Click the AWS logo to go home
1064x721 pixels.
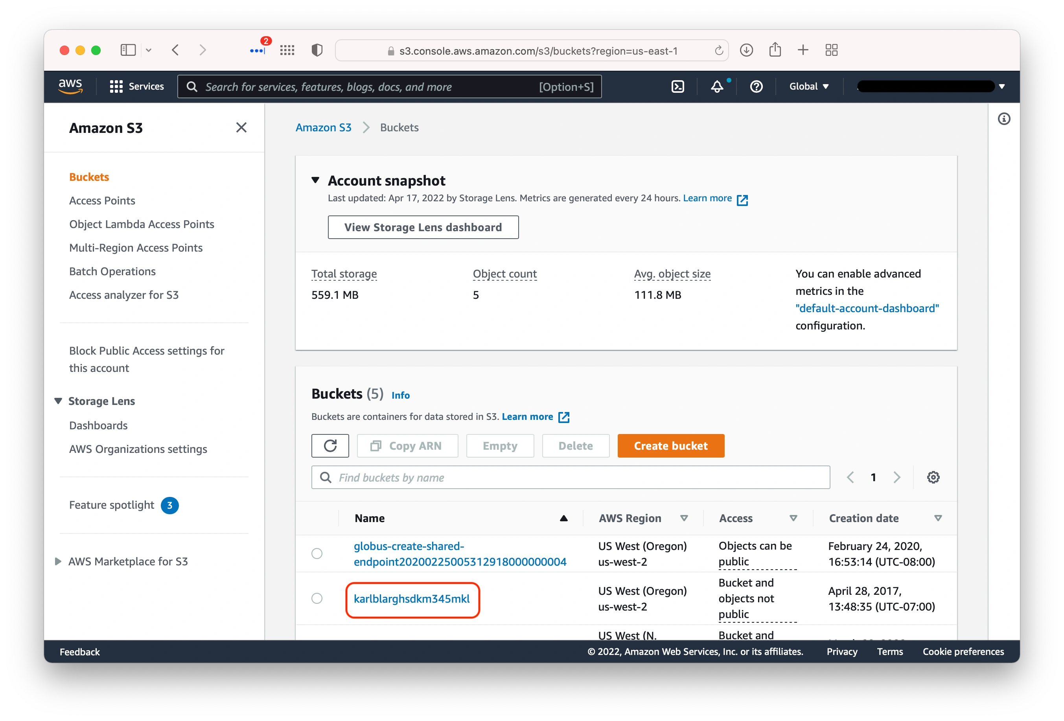pos(70,86)
